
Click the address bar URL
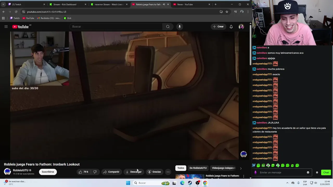click(47, 12)
